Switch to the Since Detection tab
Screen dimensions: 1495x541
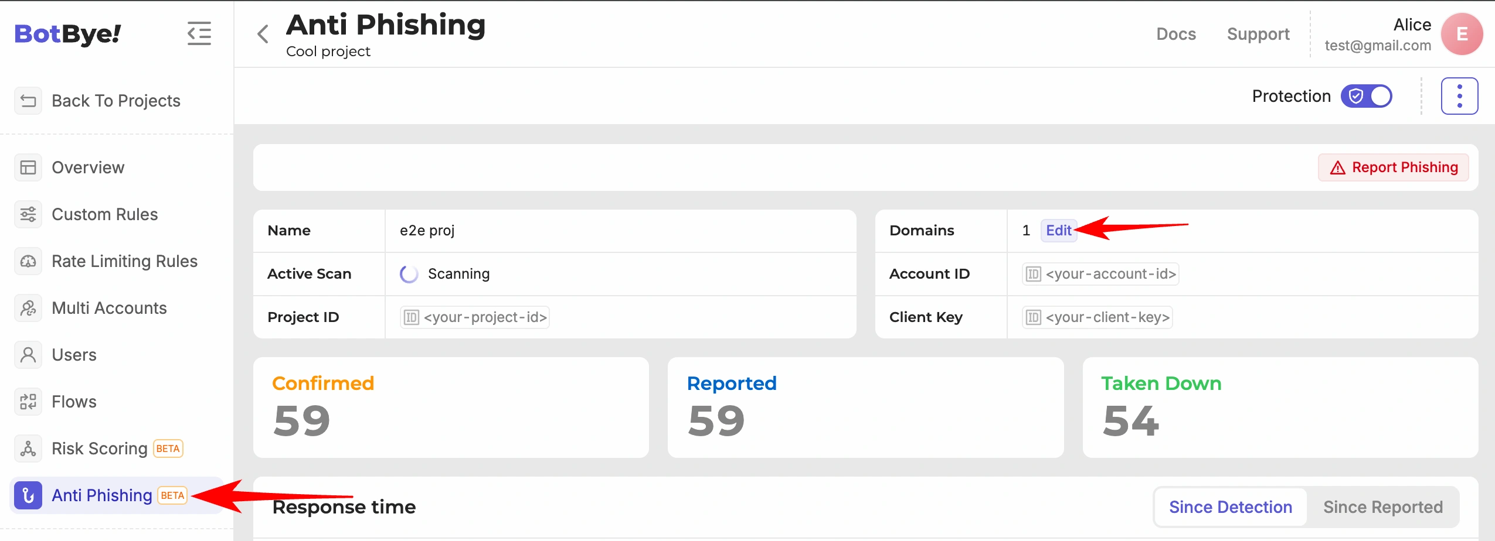pyautogui.click(x=1231, y=507)
